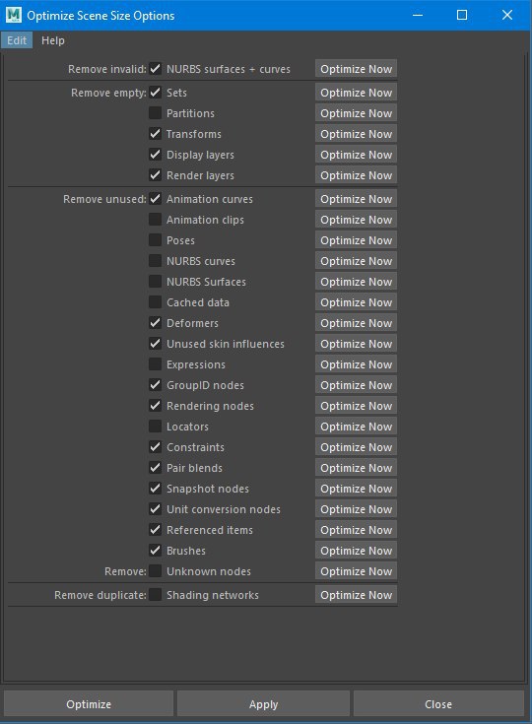Click Optimize Now for Unit conversion nodes
532x724 pixels.
[356, 509]
